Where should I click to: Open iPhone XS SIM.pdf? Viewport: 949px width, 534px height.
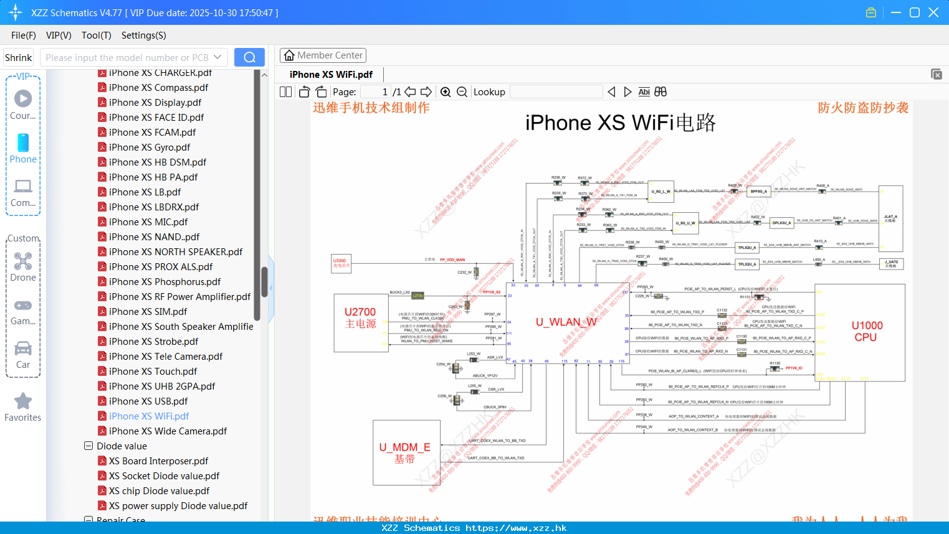(148, 311)
